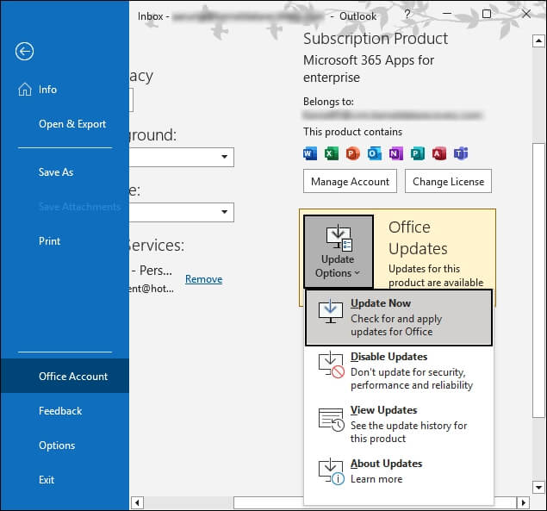Click the Access app icon
The image size is (547, 511).
coord(439,153)
